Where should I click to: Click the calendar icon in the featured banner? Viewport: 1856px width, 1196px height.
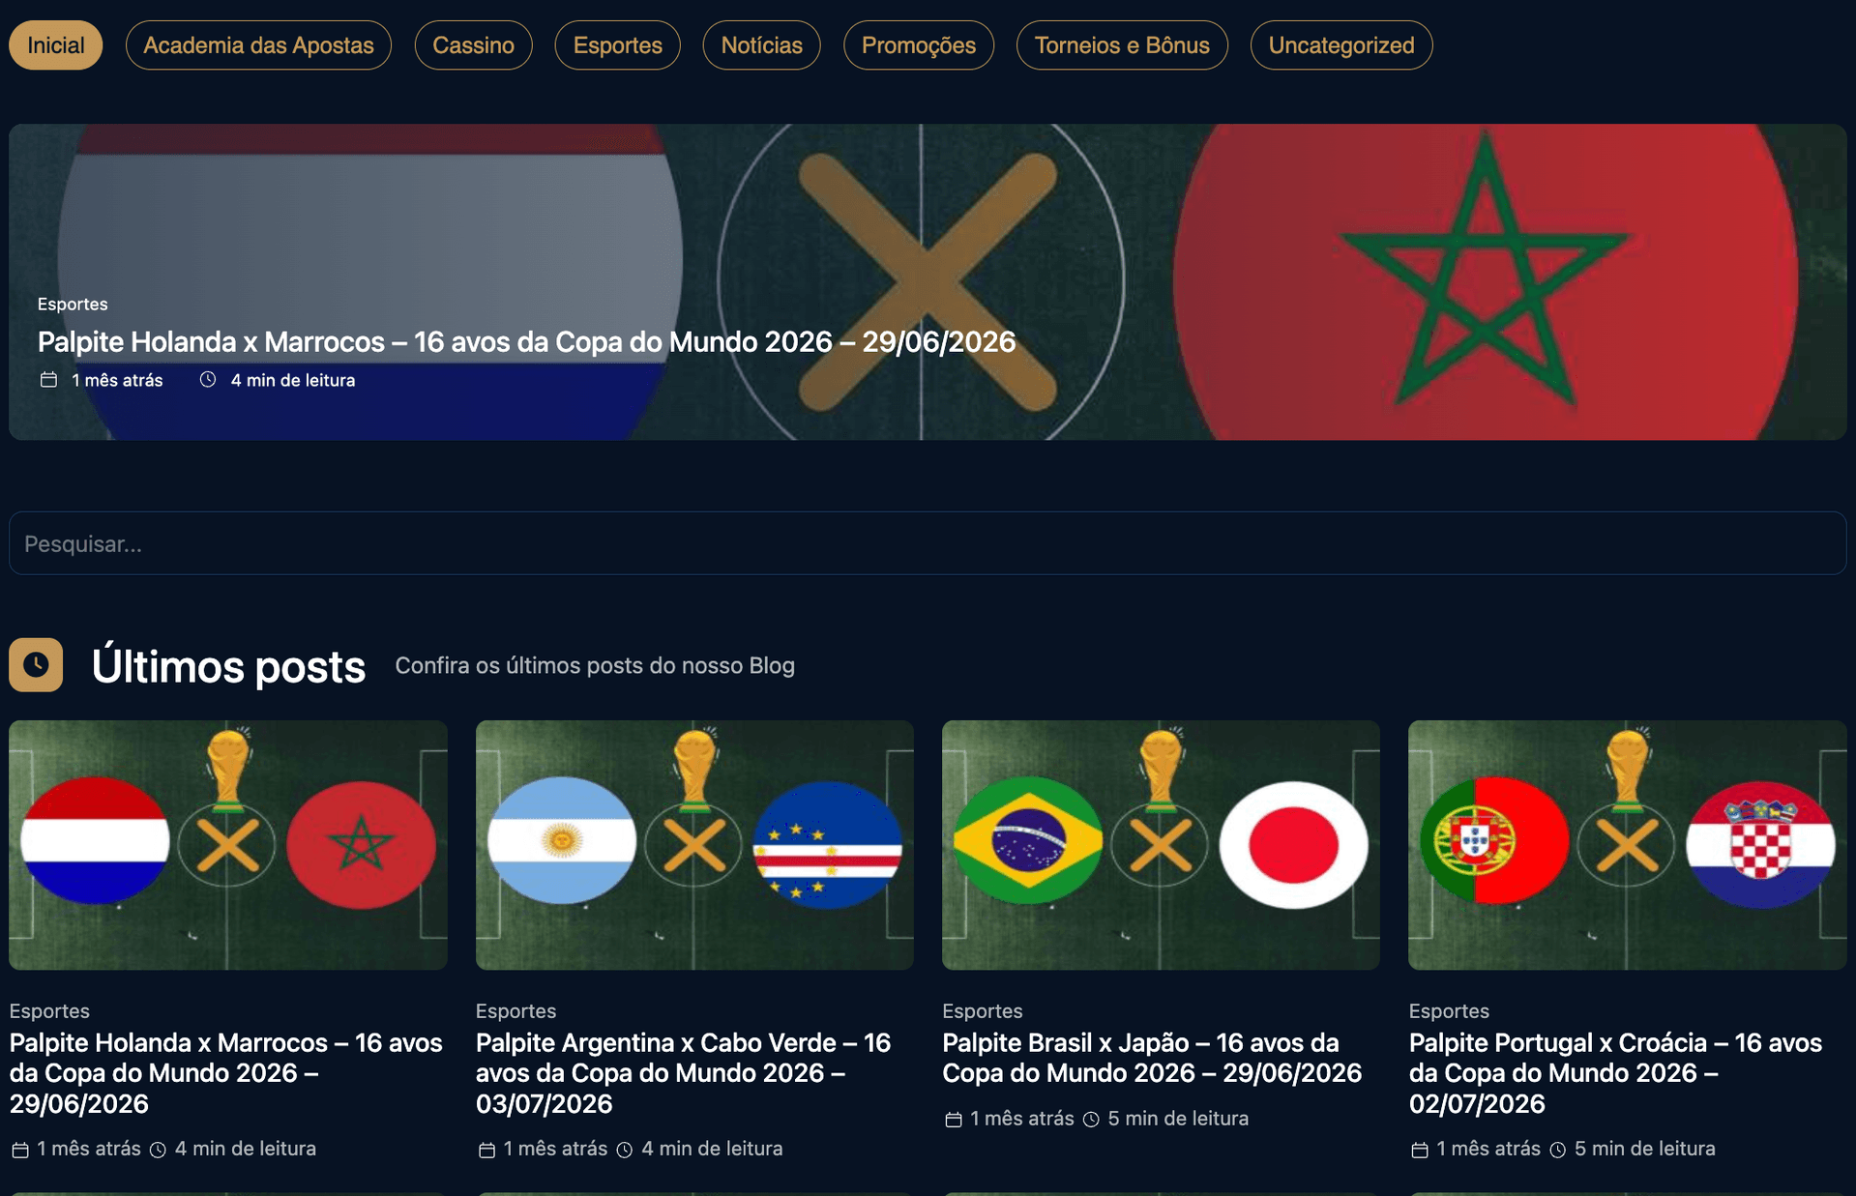point(48,380)
